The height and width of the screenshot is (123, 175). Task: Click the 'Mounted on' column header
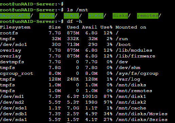coord(131,27)
